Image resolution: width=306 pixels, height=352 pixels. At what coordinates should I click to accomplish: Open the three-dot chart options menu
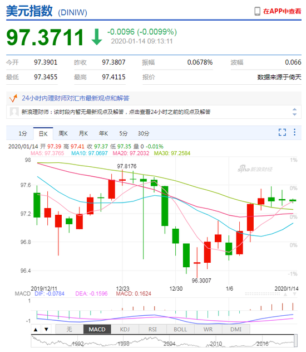(x=294, y=132)
